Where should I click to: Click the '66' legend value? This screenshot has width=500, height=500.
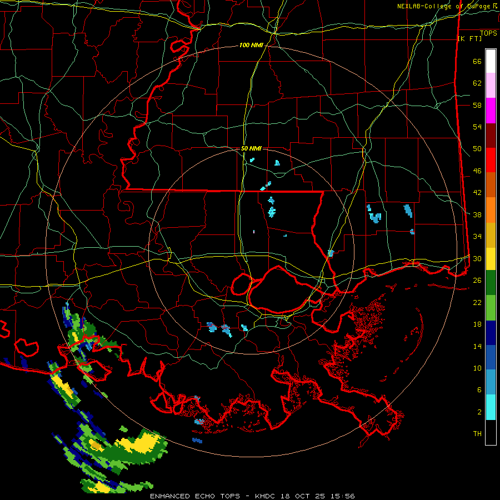pos(477,62)
